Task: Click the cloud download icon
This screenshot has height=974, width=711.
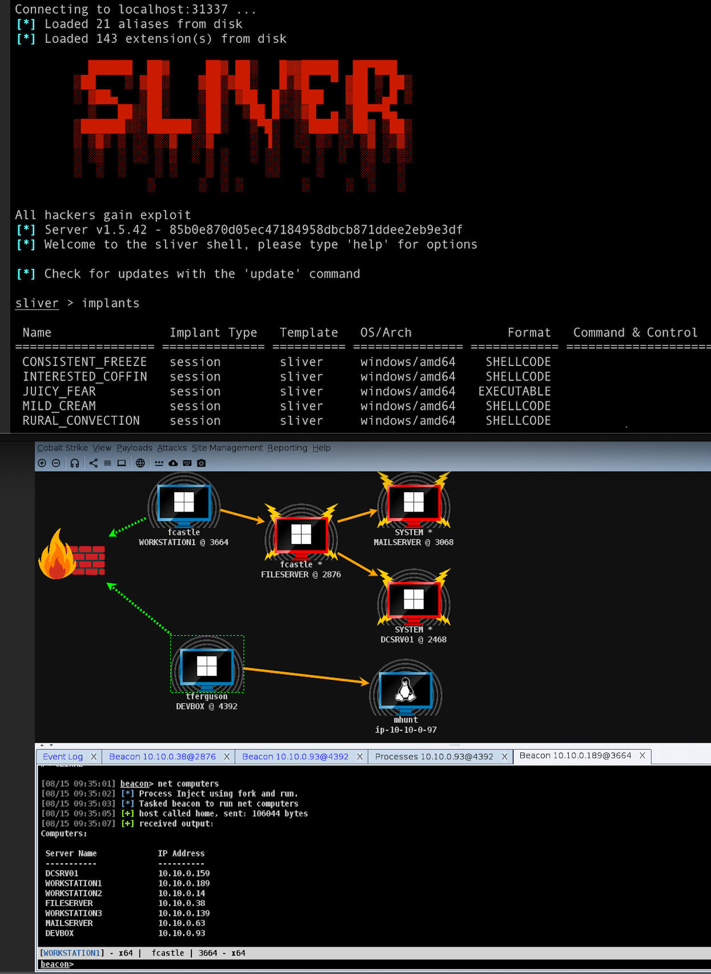Action: point(173,463)
